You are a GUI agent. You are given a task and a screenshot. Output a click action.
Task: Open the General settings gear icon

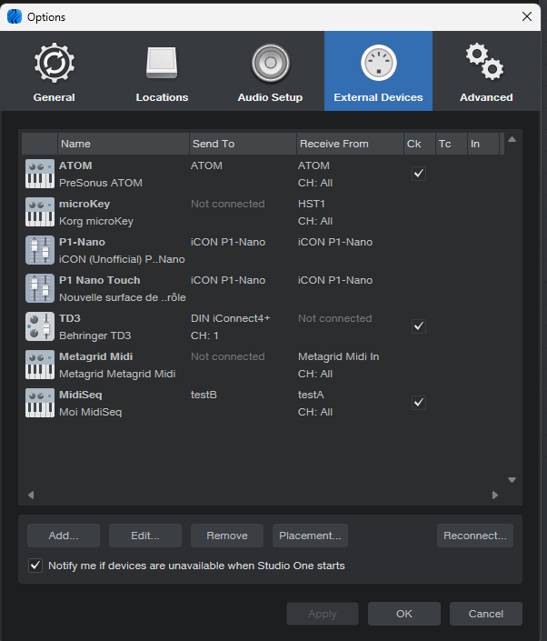[x=54, y=63]
